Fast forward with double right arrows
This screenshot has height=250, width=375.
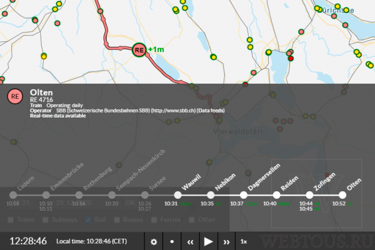226,242
